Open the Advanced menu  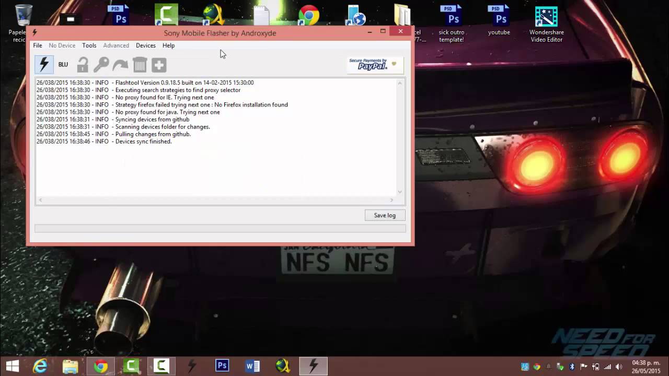click(x=116, y=45)
